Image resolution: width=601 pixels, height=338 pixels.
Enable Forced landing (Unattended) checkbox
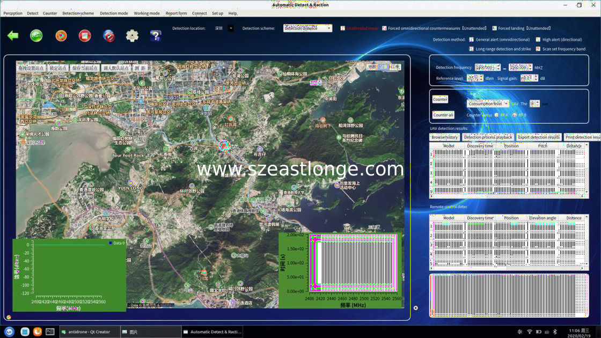click(494, 28)
